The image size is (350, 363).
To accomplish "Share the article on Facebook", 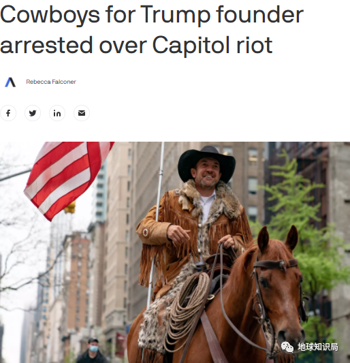I will (x=8, y=113).
